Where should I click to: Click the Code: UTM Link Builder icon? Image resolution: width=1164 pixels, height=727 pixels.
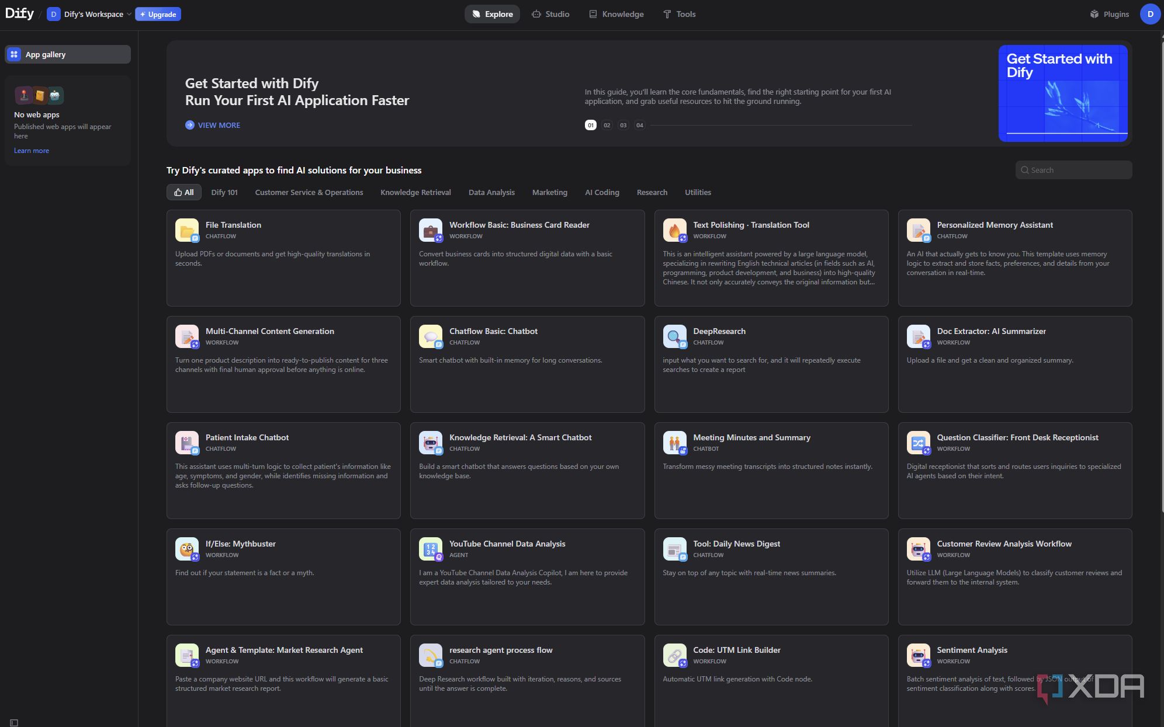click(x=674, y=655)
